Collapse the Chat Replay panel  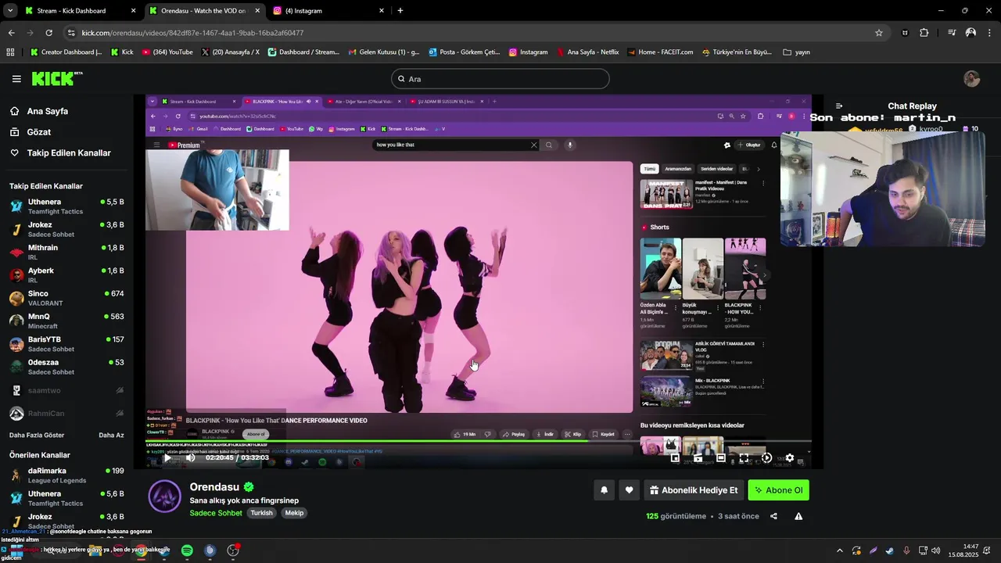(839, 106)
